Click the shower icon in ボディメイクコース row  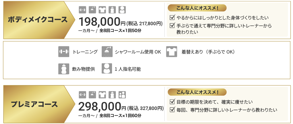tap(92, 10)
